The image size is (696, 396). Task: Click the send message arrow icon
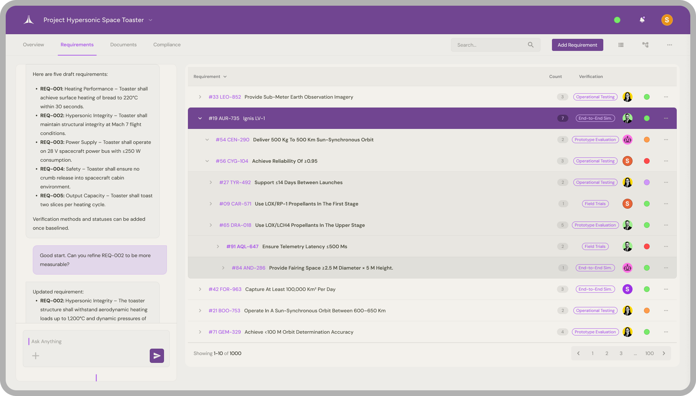coord(157,355)
